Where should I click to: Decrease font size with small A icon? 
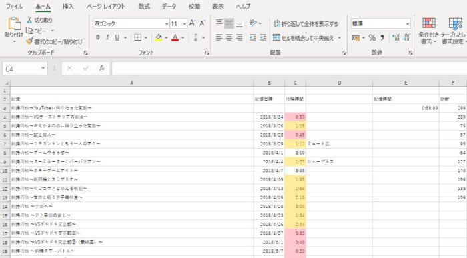pos(203,23)
